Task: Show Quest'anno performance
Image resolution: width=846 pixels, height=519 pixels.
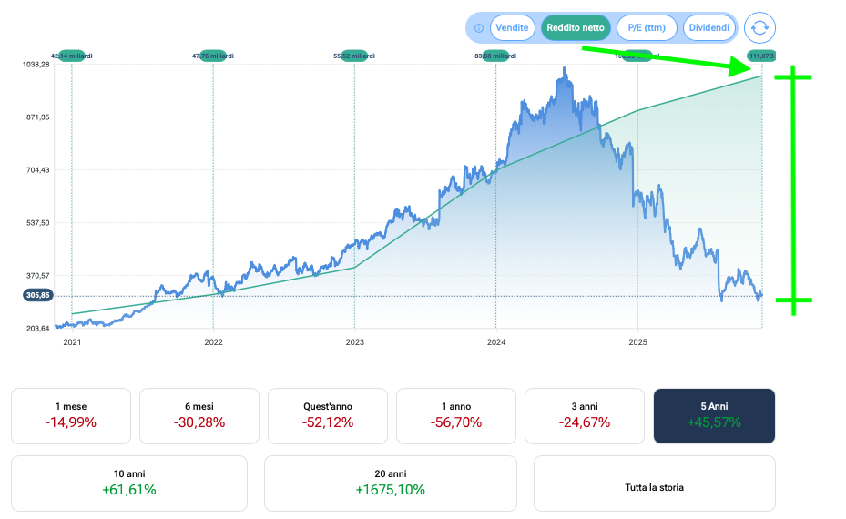Action: (x=328, y=416)
